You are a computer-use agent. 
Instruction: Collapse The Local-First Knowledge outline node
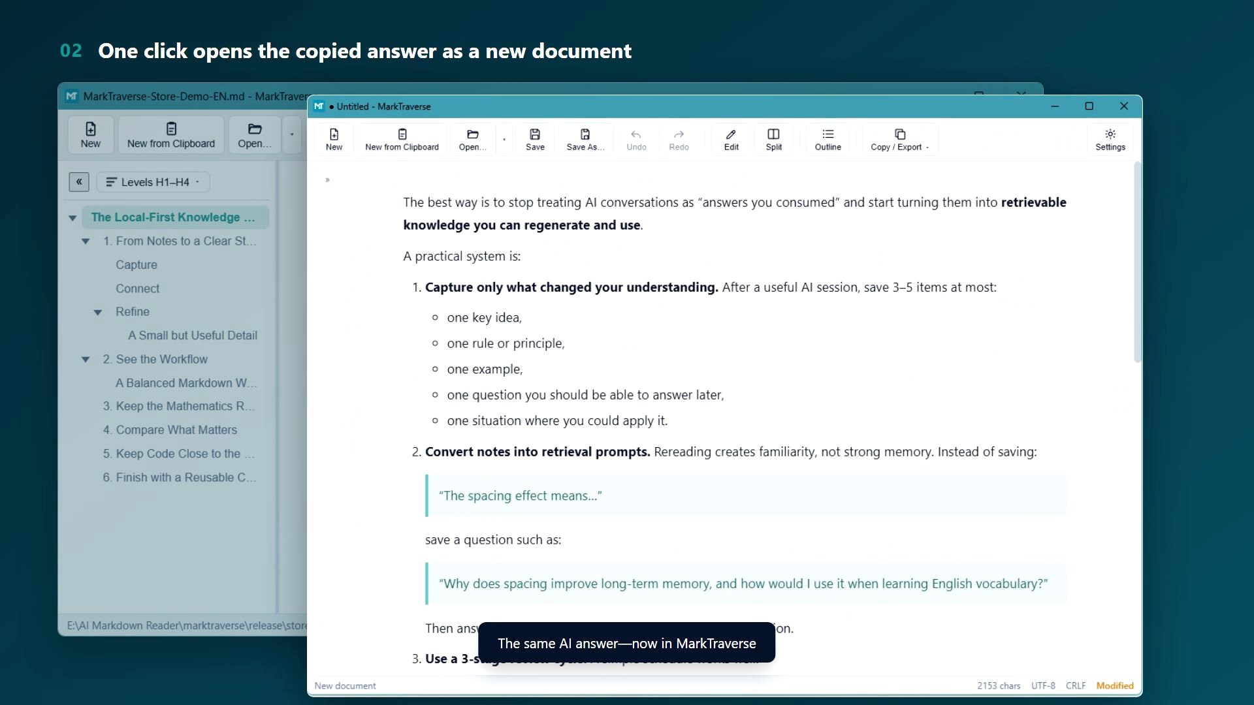click(72, 217)
